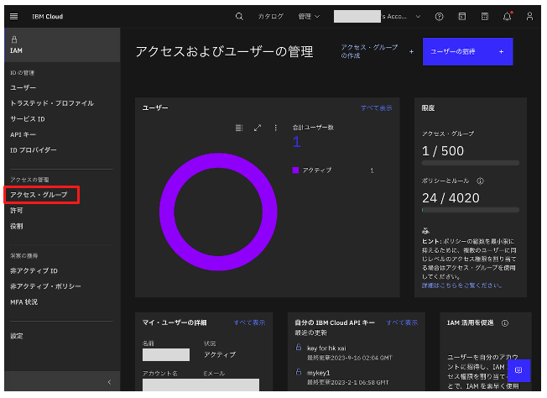Show users chart as table icon
The image size is (547, 398).
point(239,128)
